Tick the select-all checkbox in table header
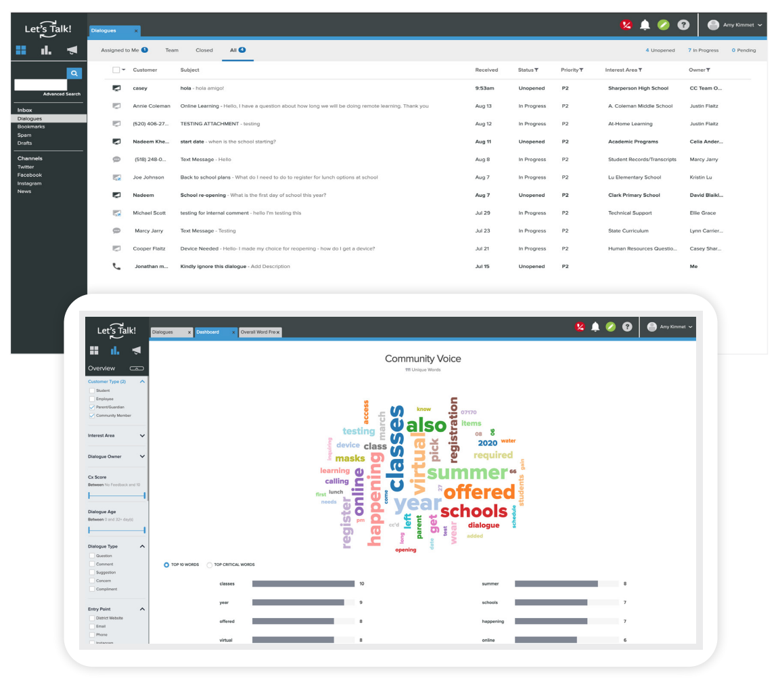 tap(116, 70)
